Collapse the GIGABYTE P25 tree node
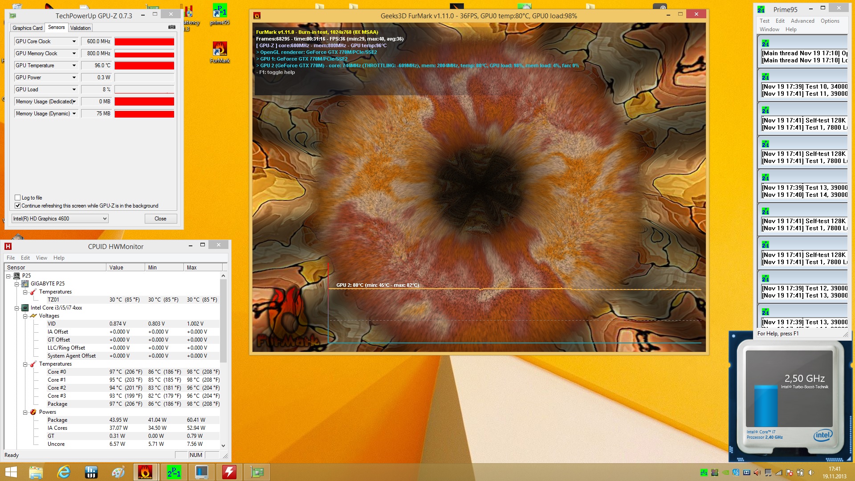 click(x=17, y=284)
